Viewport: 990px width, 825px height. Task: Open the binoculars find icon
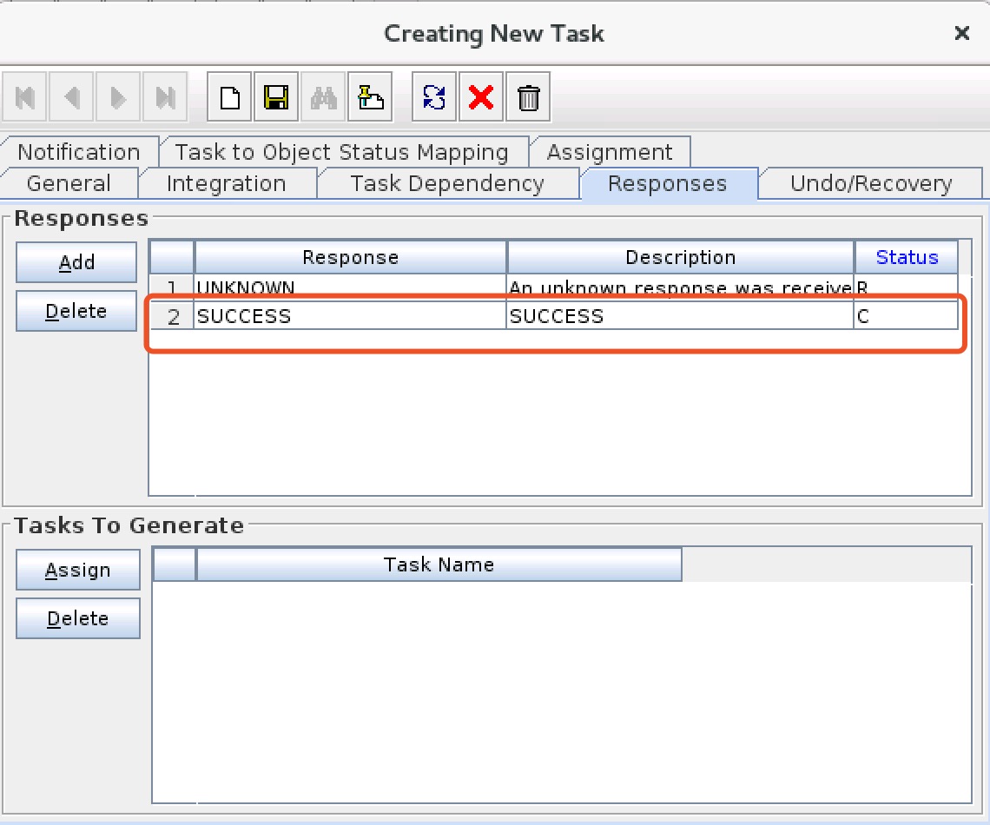point(323,97)
